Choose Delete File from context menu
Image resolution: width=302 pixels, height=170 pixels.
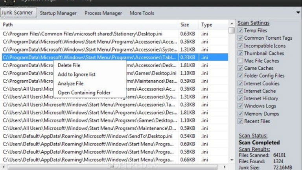pos(69,65)
